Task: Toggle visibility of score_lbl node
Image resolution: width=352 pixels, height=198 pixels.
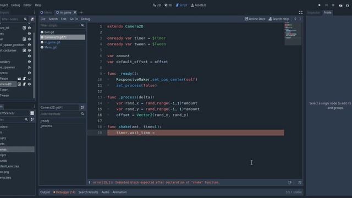Action: pyautogui.click(x=29, y=28)
